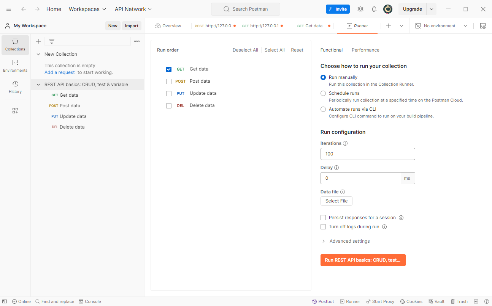Open the help question mark icon

[486, 301]
